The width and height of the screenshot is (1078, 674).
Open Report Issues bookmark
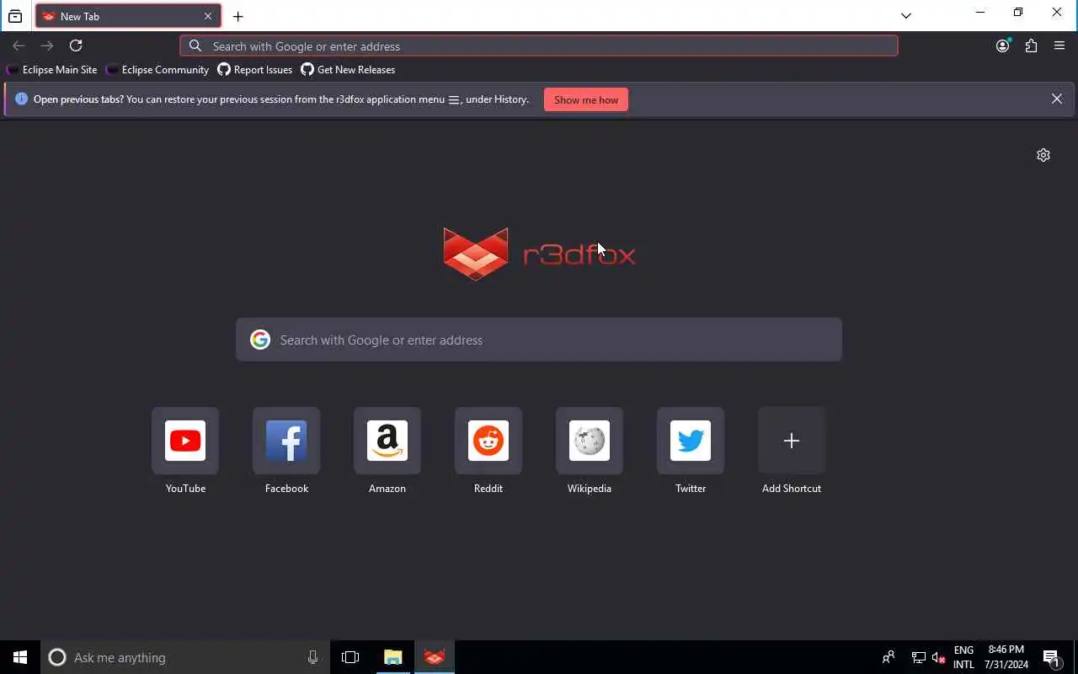click(x=255, y=70)
